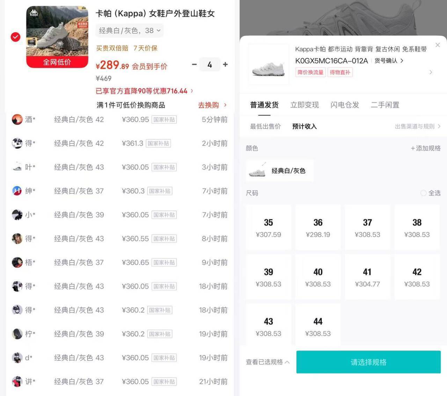Click the 货号确认 arrow
Viewport: 447px width, 396px height.
402,61
